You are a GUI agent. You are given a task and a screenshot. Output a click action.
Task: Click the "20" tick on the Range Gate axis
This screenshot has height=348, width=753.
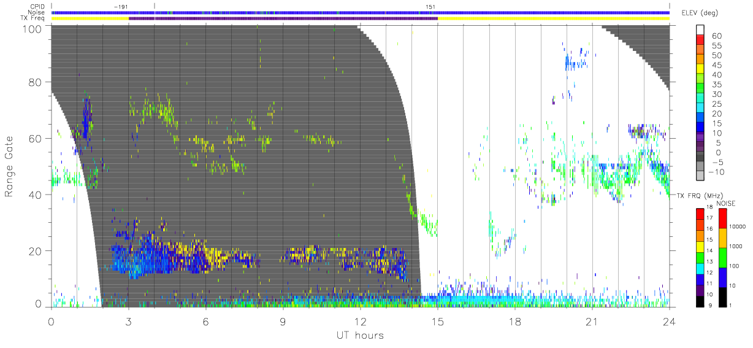point(37,251)
